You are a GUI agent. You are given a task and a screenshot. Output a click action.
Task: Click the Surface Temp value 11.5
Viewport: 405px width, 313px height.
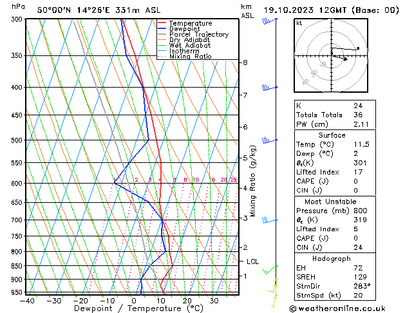(361, 144)
